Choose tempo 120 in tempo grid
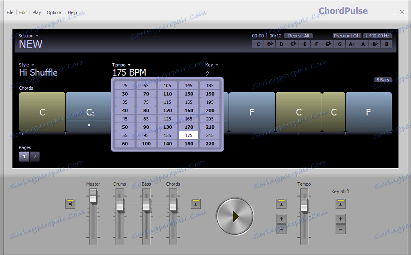 [167, 110]
